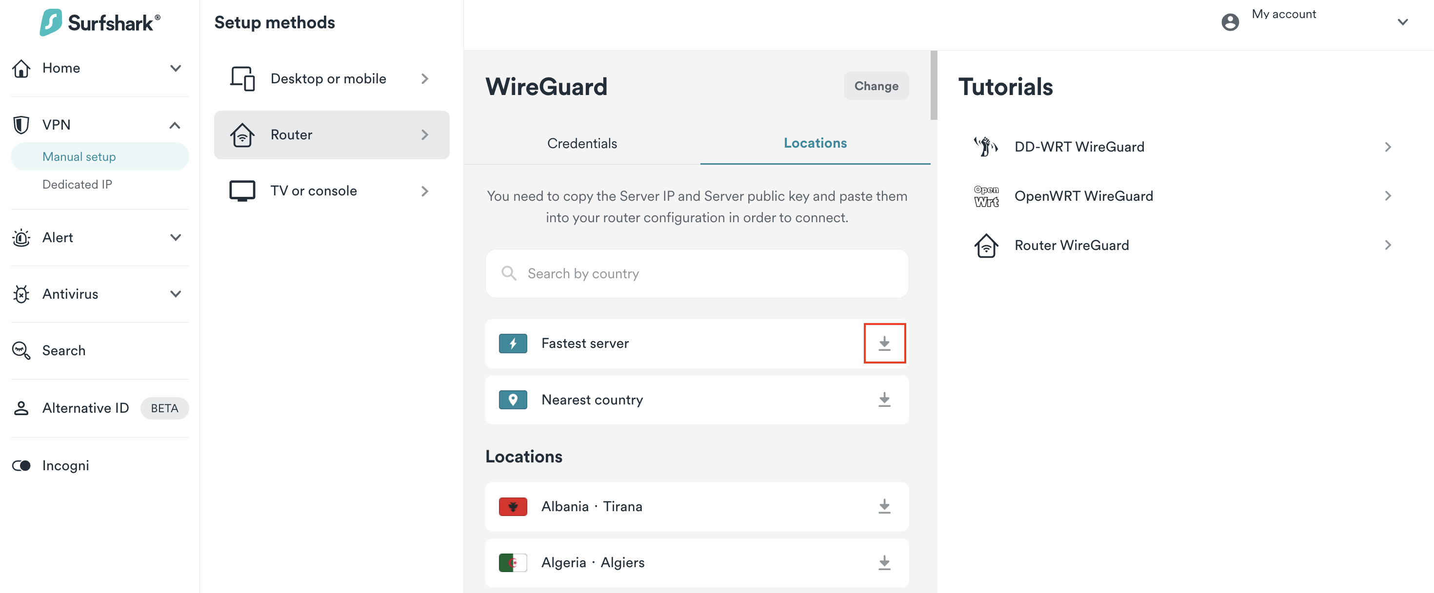Switch to the Credentials tab
The image size is (1434, 593).
click(582, 144)
